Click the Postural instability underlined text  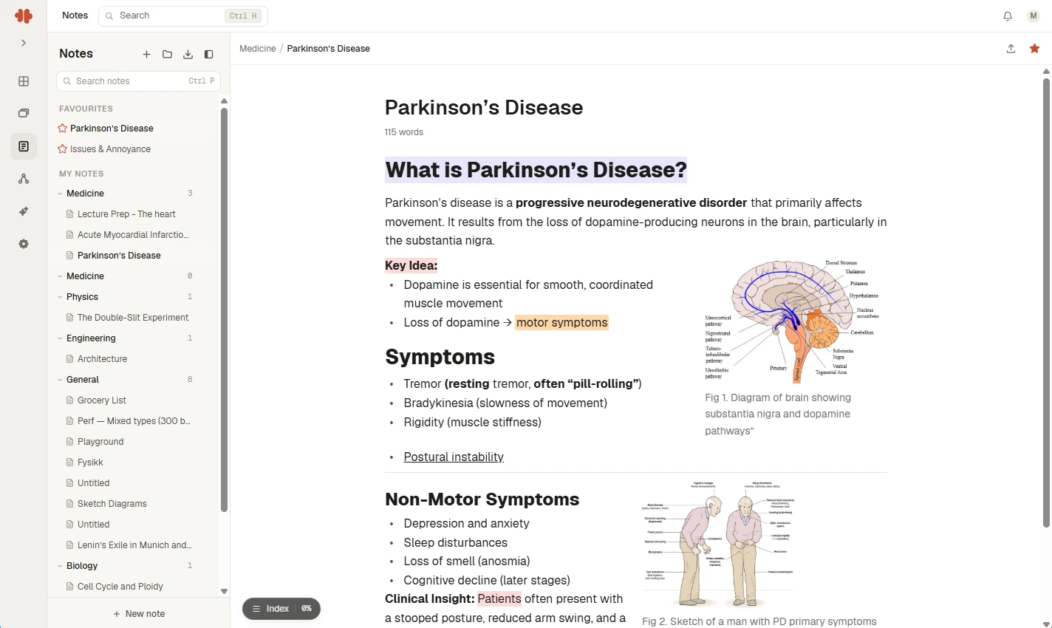click(x=454, y=457)
